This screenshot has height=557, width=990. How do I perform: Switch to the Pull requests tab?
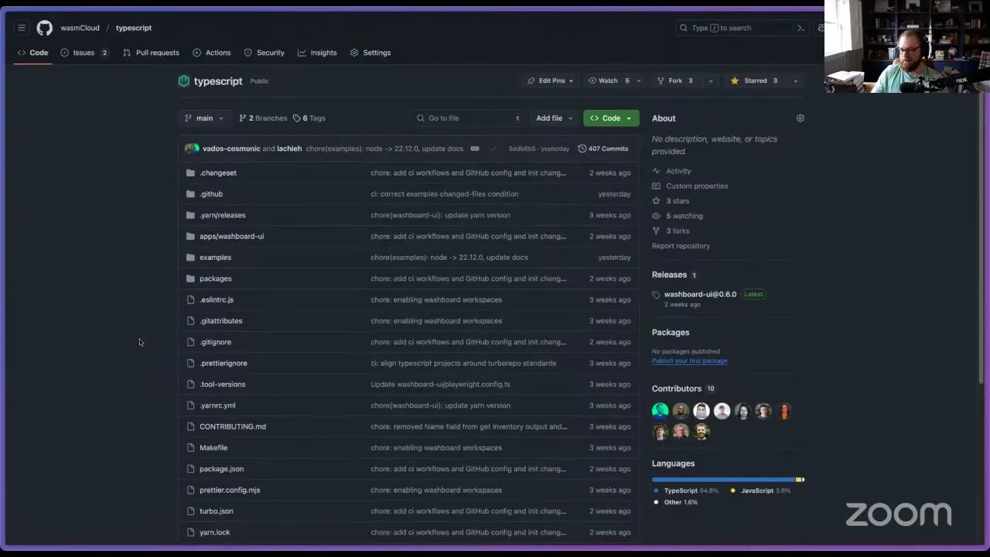[x=151, y=53]
